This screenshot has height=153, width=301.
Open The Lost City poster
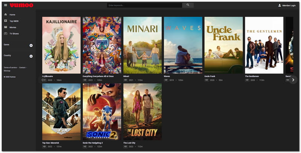click(x=143, y=112)
